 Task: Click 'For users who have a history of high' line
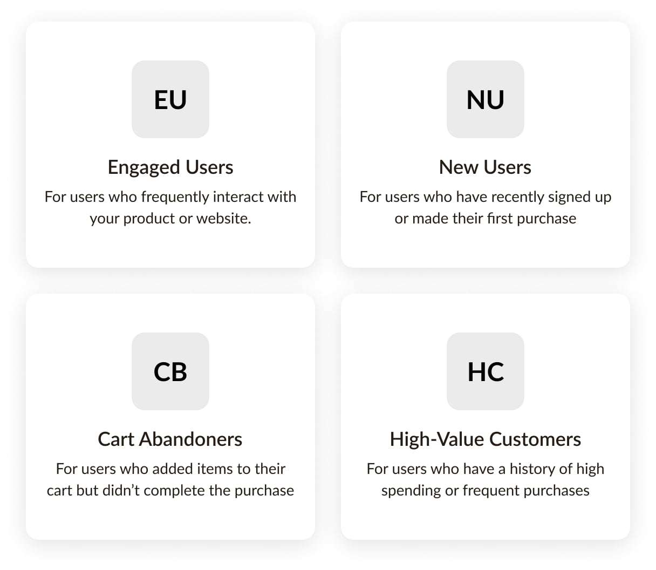click(x=486, y=469)
